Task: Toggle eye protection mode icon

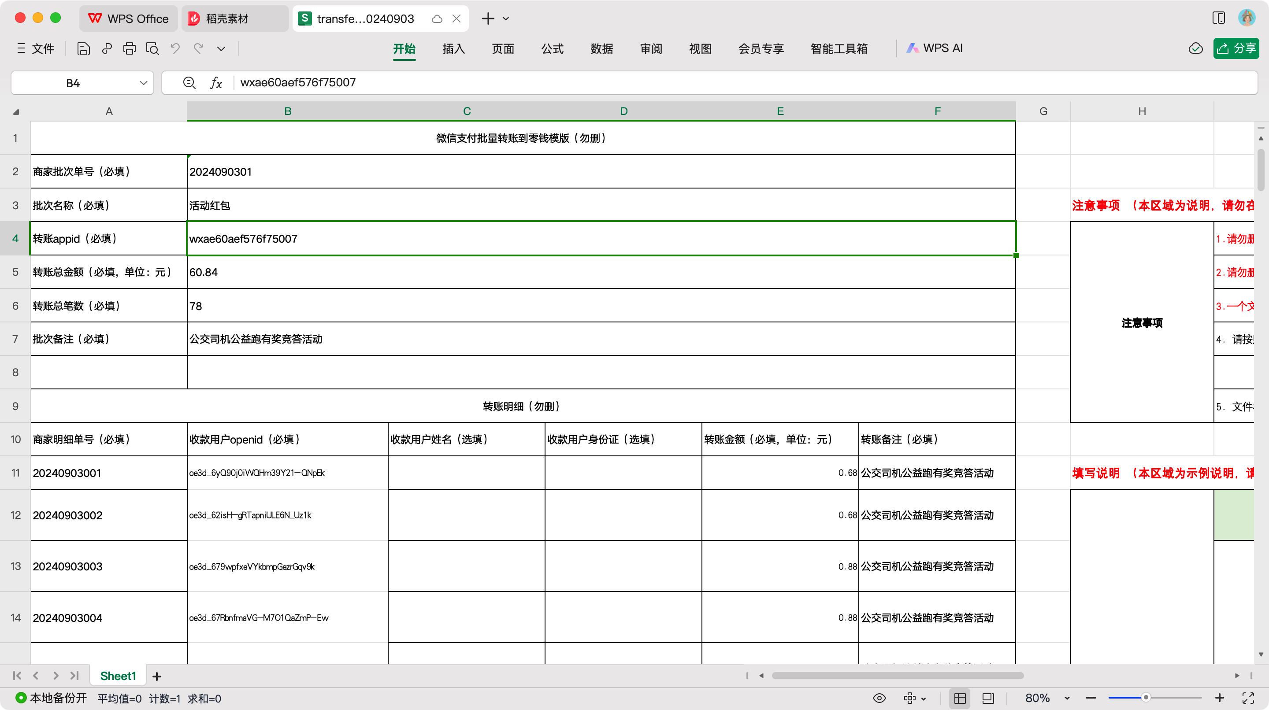Action: pyautogui.click(x=879, y=698)
